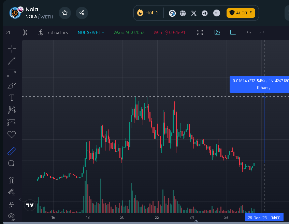The height and width of the screenshot is (224, 289).
Task: Select the trend line drawing tool
Action: (12, 61)
